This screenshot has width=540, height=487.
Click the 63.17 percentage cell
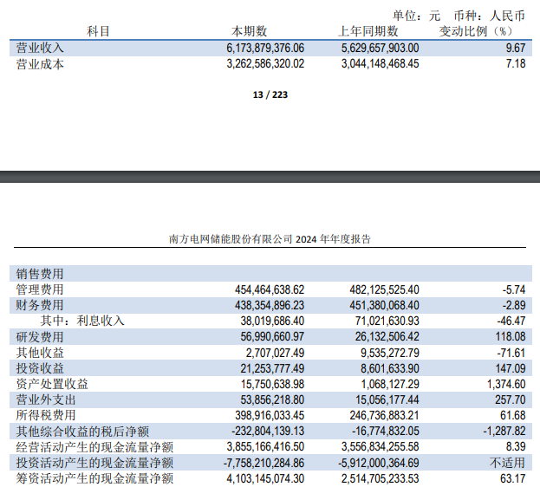(513, 478)
